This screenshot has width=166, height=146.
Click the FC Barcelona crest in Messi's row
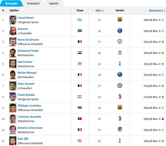120,20
